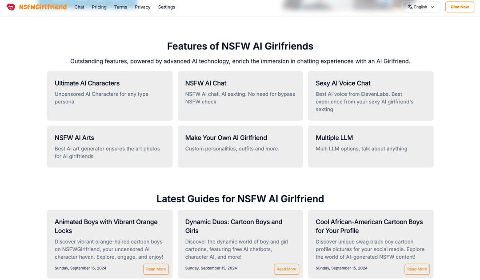Click 'Best AI art generator ensures' description text
480x280 pixels.
[107, 153]
